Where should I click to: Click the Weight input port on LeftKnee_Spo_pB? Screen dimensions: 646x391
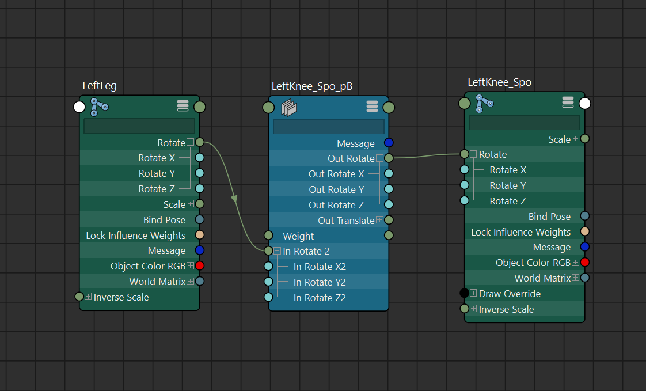(x=268, y=236)
